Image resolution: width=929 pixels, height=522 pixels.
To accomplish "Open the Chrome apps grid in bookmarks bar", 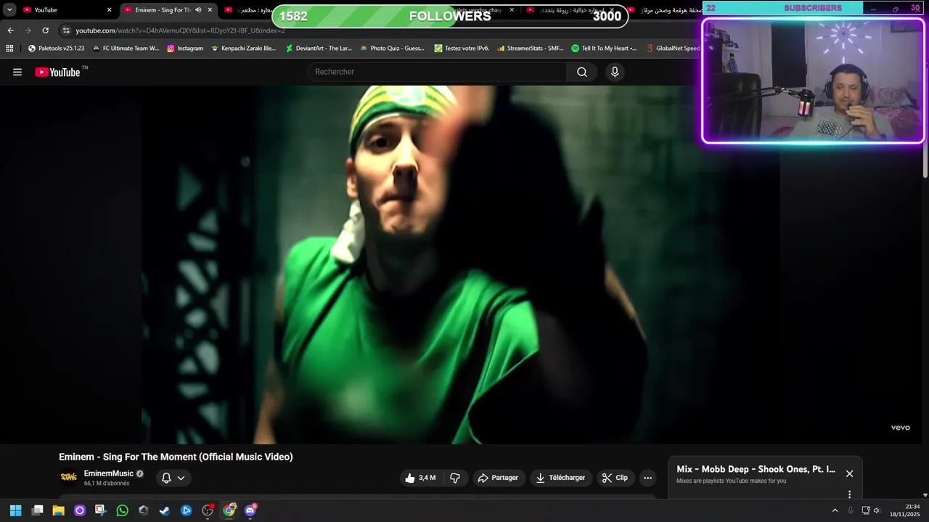I will click(x=9, y=48).
